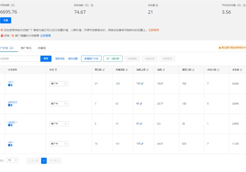Click the 上一页 previous page button

pyautogui.click(x=34, y=161)
